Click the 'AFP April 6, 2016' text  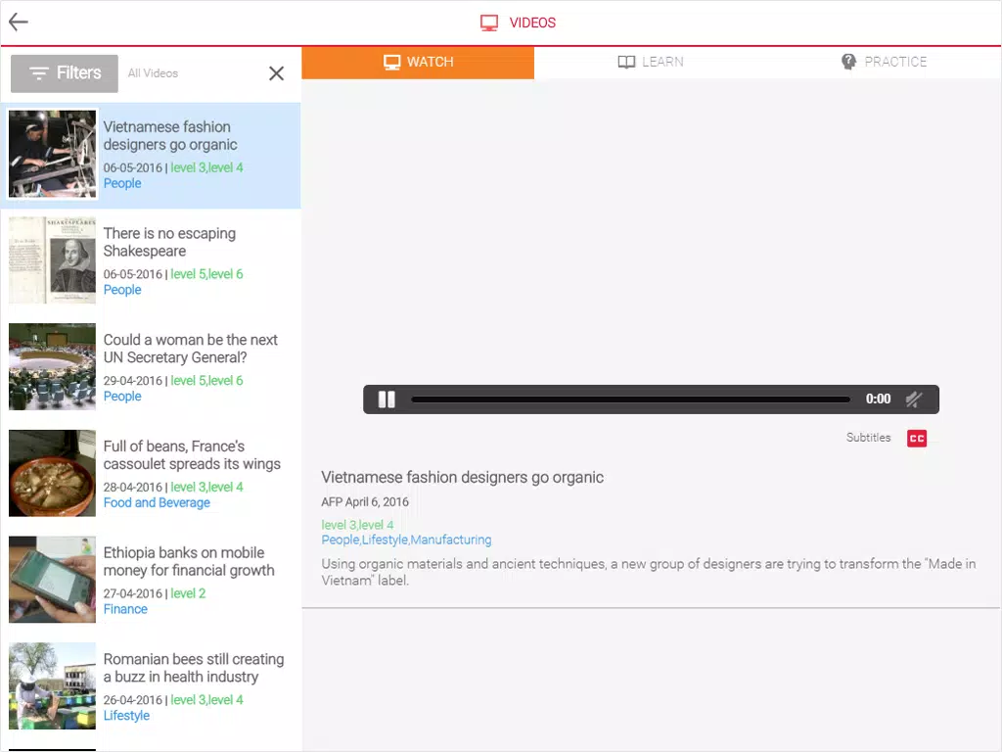tap(365, 502)
